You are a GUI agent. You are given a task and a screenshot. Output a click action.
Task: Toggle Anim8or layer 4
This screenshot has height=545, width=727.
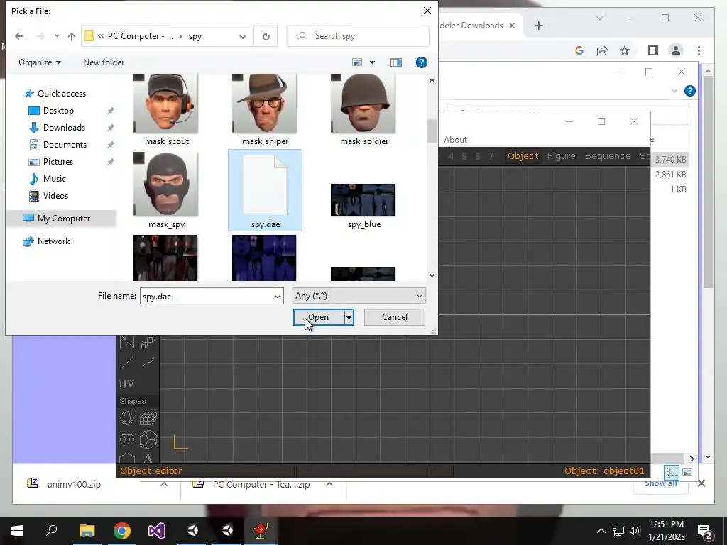coord(450,156)
